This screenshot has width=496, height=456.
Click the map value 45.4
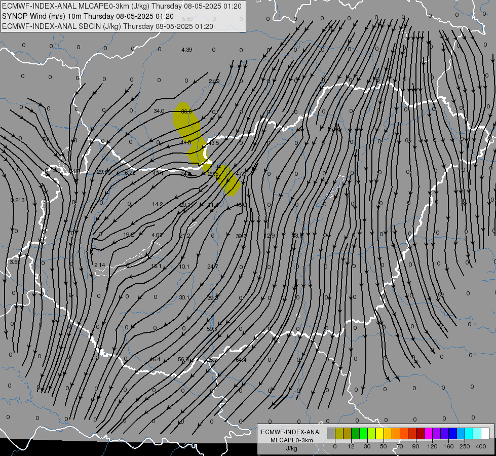pyautogui.click(x=155, y=360)
